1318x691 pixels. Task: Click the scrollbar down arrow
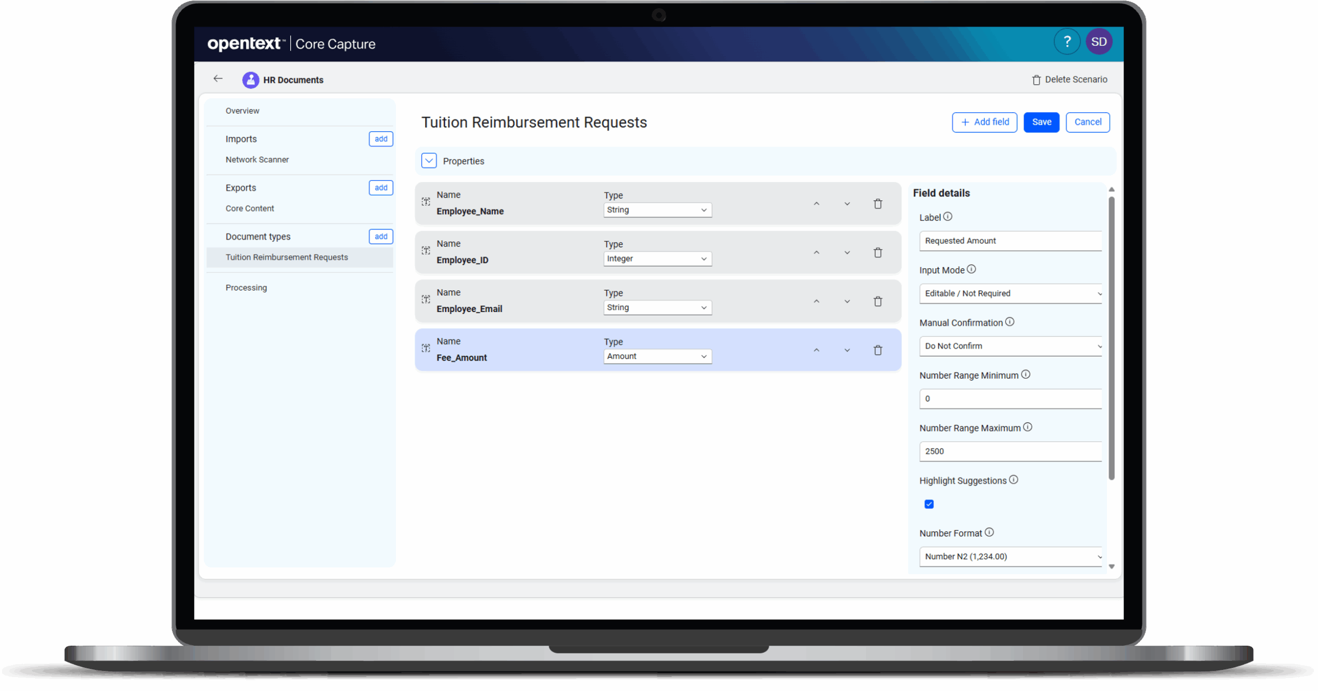point(1111,566)
